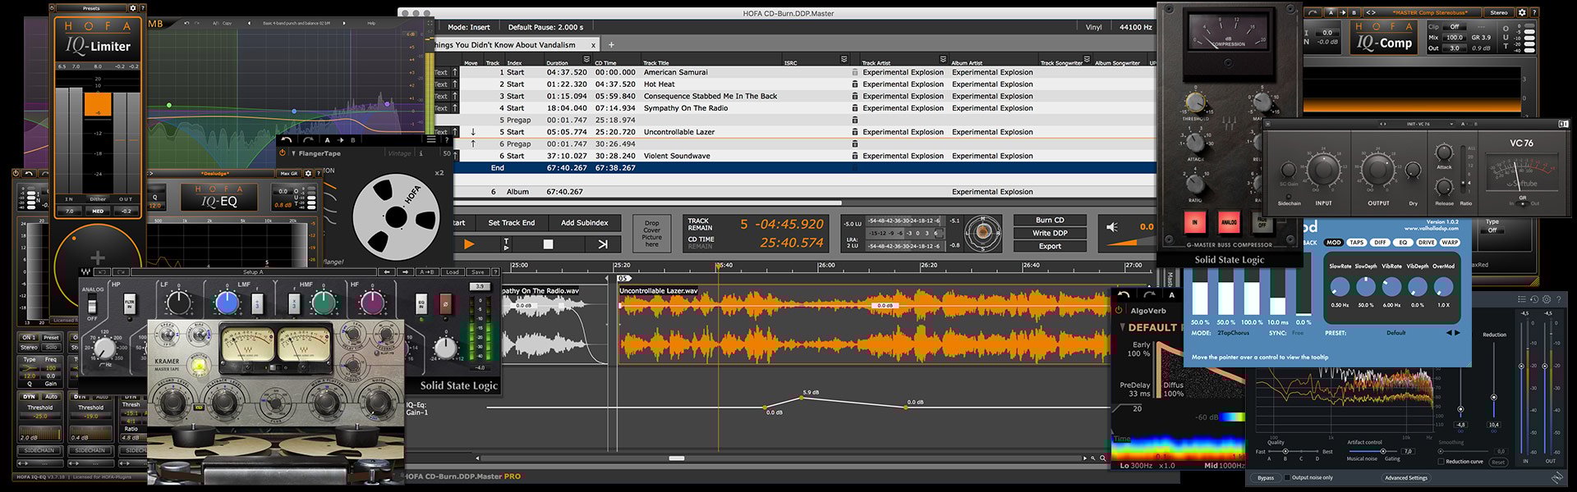Screen dimensions: 1577x492
Task: Toggle EQ IN on SSL channel
Action: [x=422, y=303]
